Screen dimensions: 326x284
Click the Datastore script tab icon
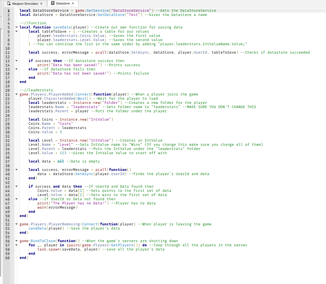click(x=53, y=3)
